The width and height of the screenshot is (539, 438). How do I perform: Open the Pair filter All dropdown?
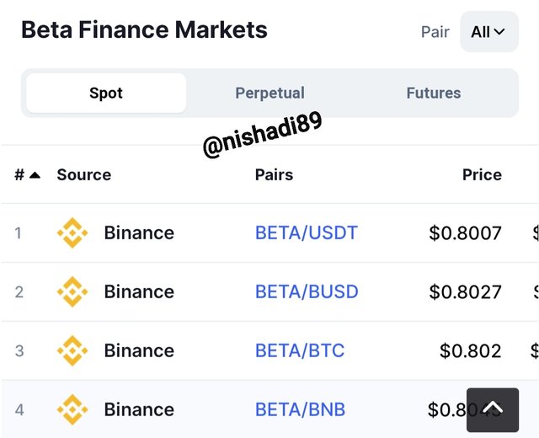click(489, 32)
